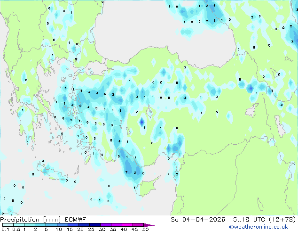
Task: Click the forecast date '04-04-2026'
Action: coord(204,220)
